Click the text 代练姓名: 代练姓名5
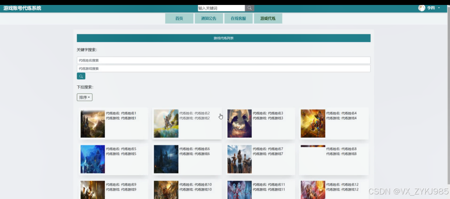Image resolution: width=450 pixels, height=199 pixels. point(121,149)
